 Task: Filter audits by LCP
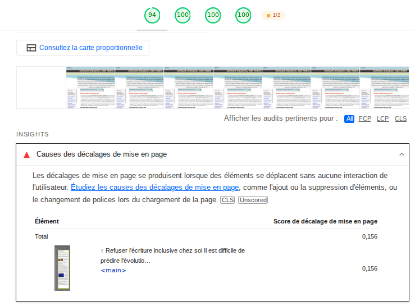tap(383, 119)
